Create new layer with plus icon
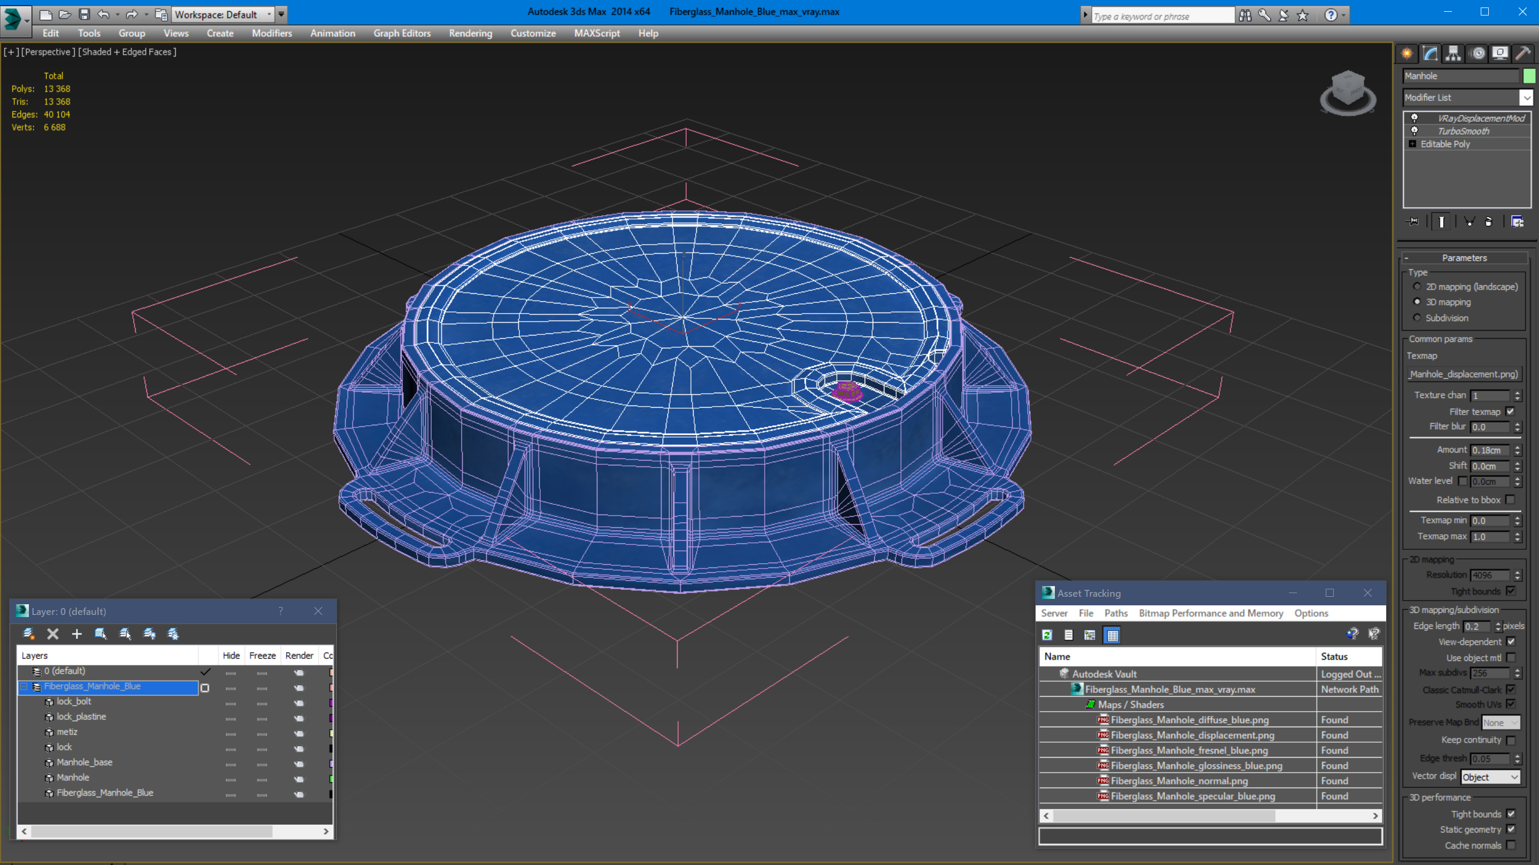The height and width of the screenshot is (865, 1539). tap(76, 634)
